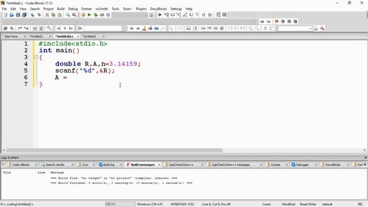Open the Search results log tab
Screen dimensions: 368x207
click(55, 165)
